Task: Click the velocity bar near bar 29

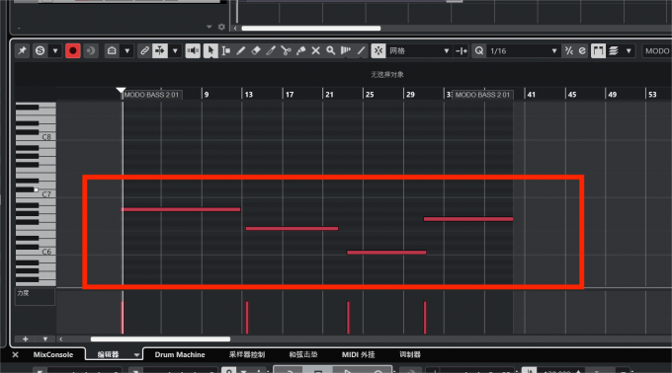Action: click(425, 318)
